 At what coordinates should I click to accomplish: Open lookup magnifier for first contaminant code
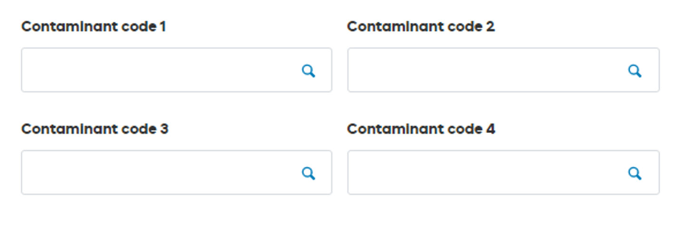click(x=308, y=71)
